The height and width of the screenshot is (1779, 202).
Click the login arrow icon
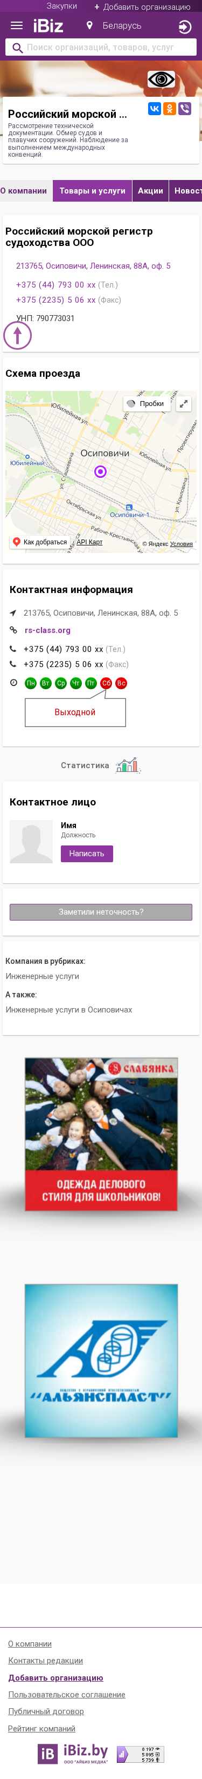[x=185, y=27]
